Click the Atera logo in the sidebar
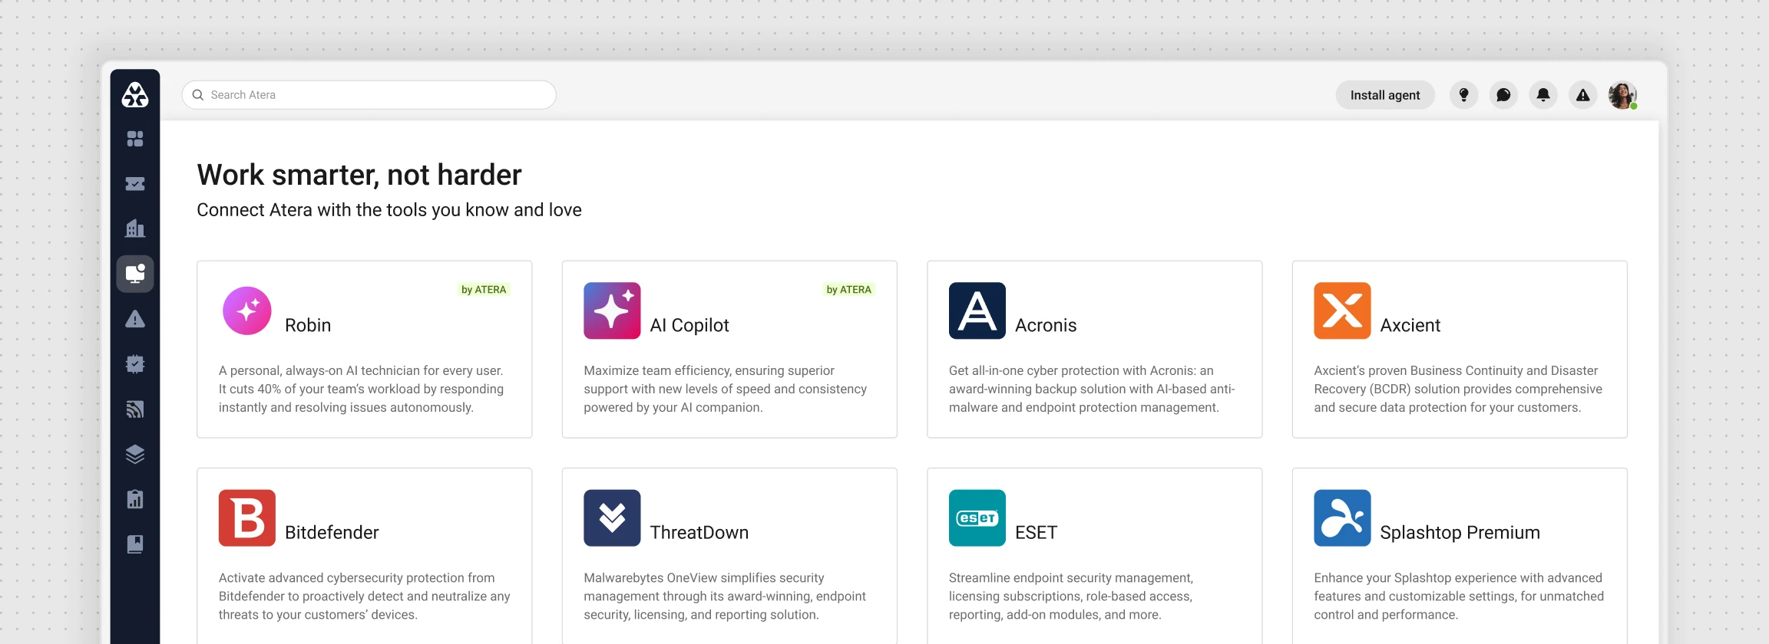 tap(135, 95)
